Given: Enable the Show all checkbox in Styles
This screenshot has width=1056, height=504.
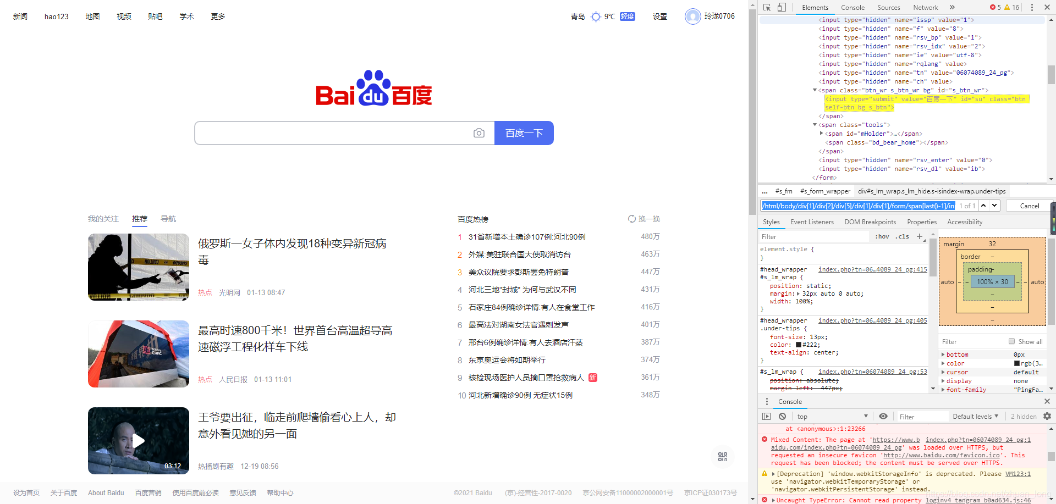Looking at the screenshot, I should [x=1012, y=341].
